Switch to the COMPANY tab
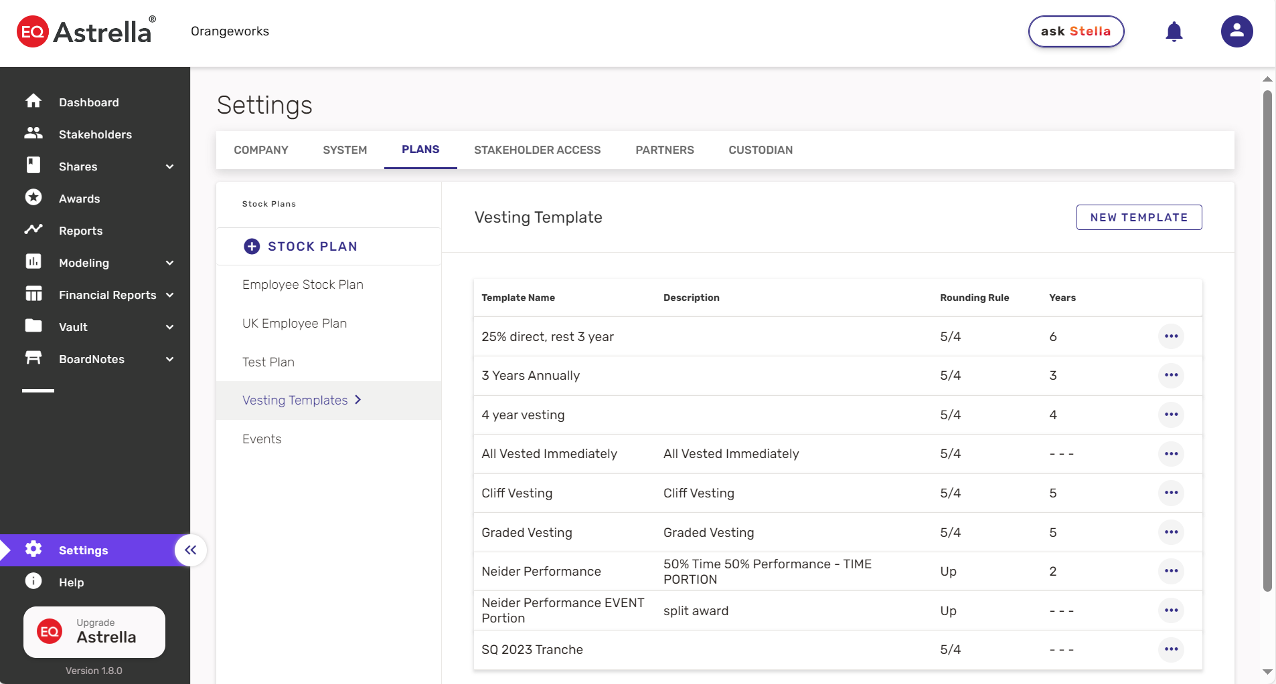The width and height of the screenshot is (1276, 684). 261,150
